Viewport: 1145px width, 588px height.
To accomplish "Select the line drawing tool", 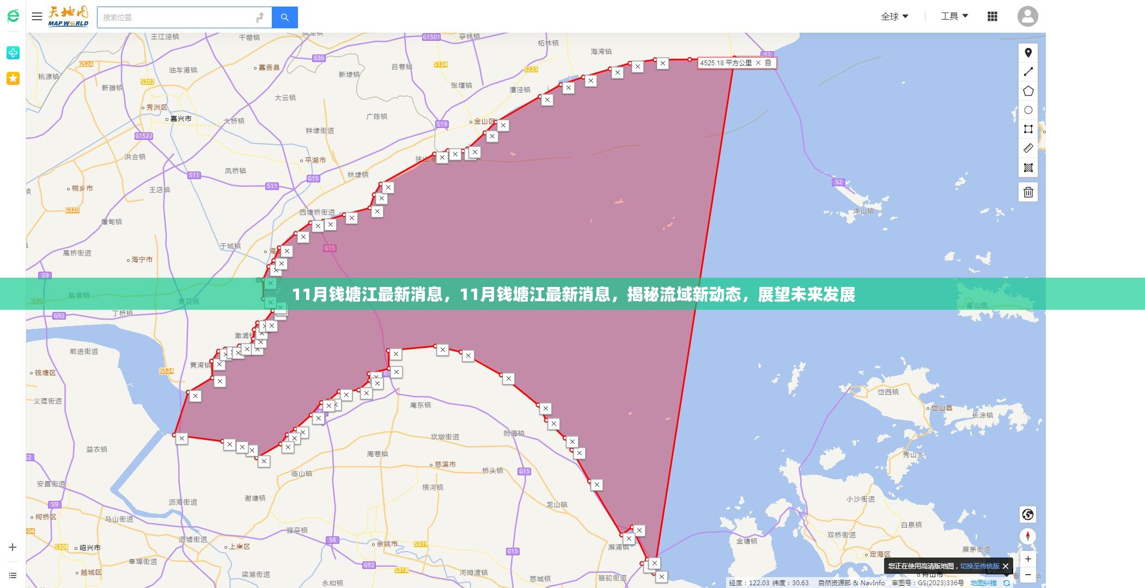I will point(1028,72).
